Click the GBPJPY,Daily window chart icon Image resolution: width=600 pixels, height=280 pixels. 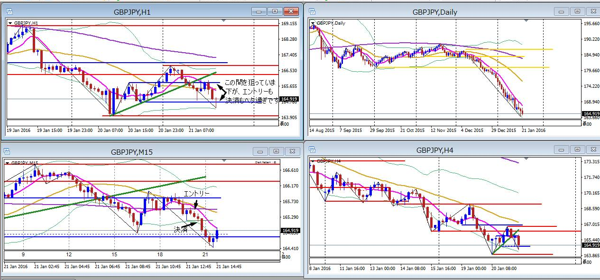(x=313, y=11)
